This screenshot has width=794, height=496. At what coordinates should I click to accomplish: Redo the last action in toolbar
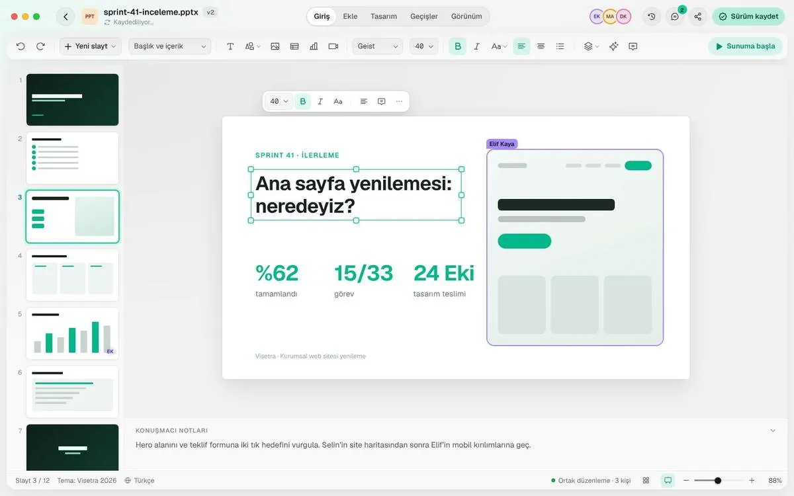(40, 46)
